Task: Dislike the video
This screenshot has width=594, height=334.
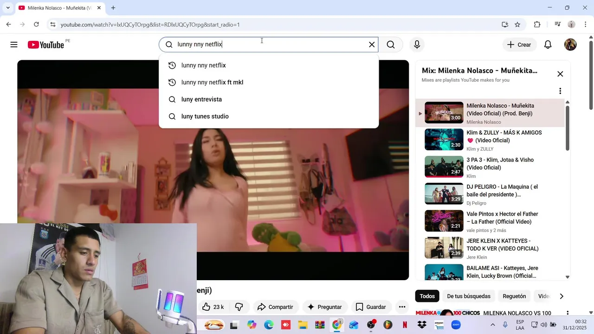Action: [239, 307]
